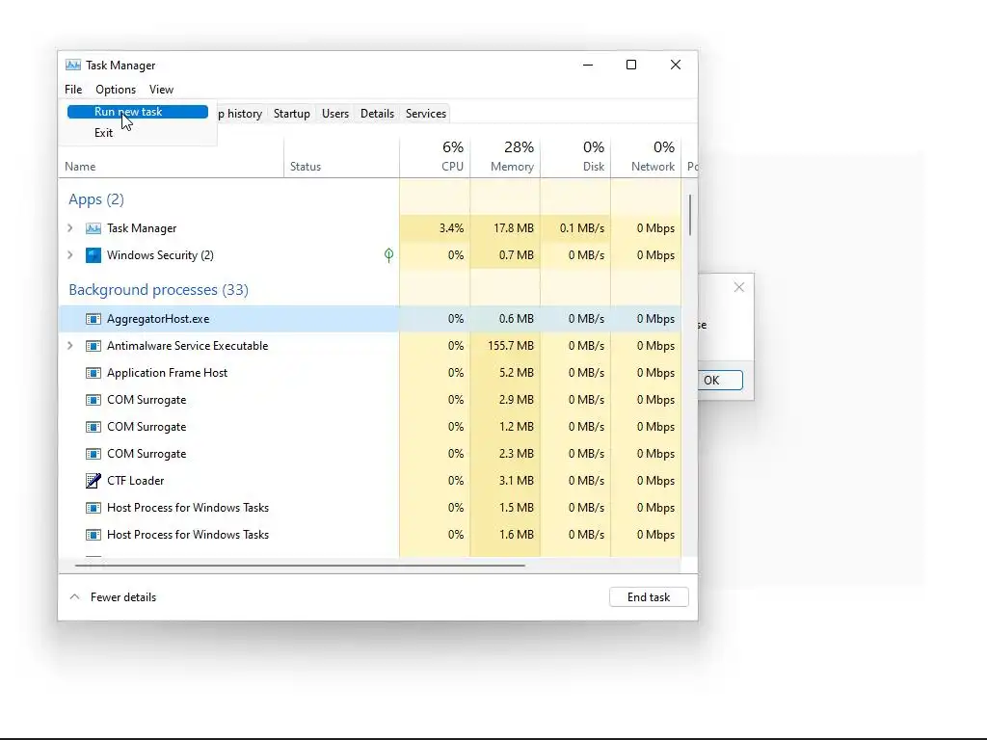Sort by the Status column header
The image size is (987, 740).
(306, 167)
